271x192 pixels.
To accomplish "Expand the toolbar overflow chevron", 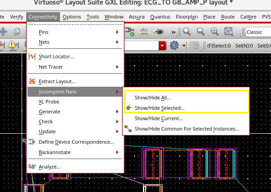I will coord(173,32).
